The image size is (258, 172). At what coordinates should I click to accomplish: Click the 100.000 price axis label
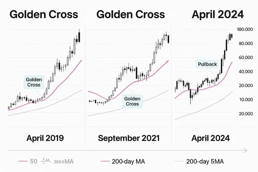pos(245,29)
